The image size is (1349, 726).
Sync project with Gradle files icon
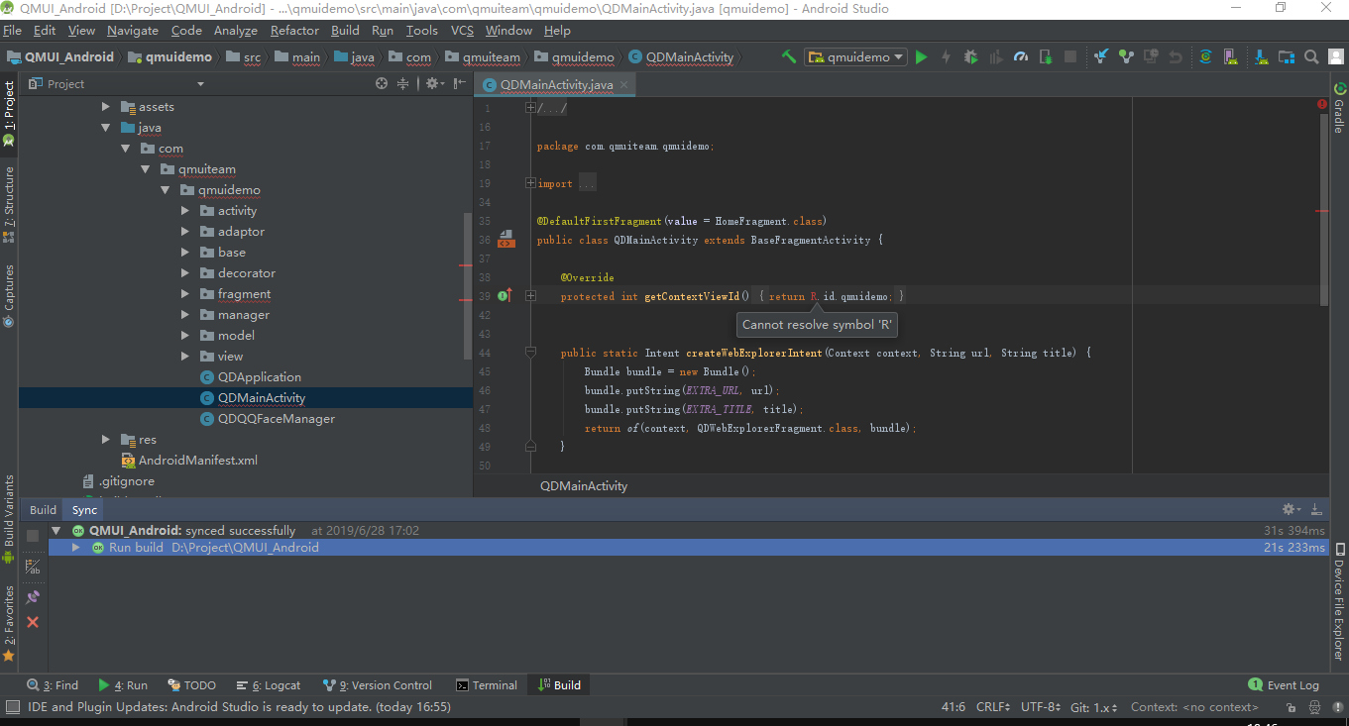click(x=1204, y=56)
